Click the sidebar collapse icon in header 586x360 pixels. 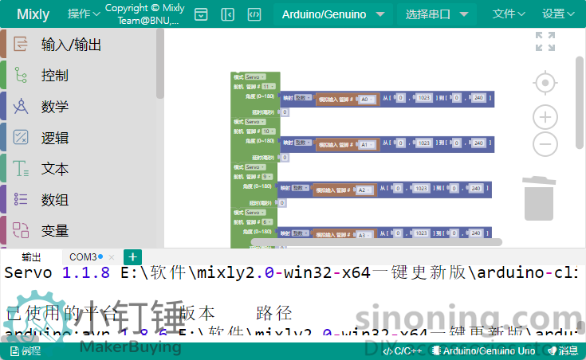[227, 14]
